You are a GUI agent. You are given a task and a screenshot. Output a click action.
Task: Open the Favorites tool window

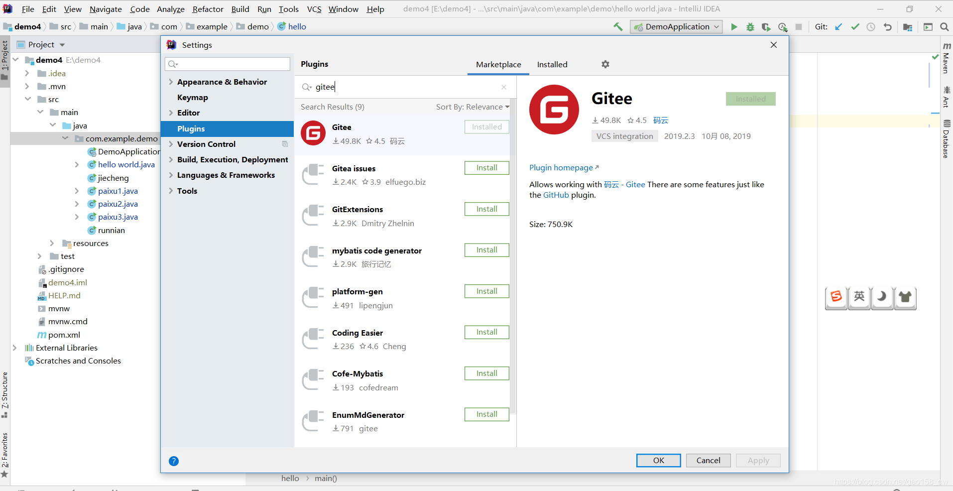pyautogui.click(x=4, y=455)
